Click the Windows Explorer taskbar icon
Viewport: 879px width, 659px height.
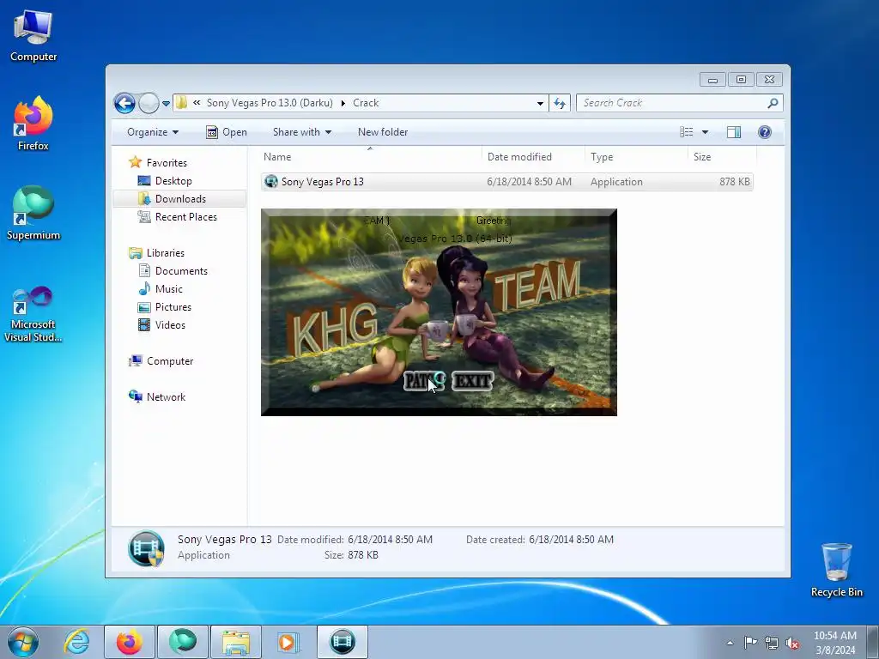coord(236,642)
